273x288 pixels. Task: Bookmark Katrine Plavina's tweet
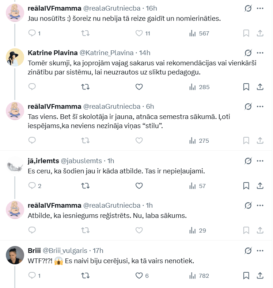[x=246, y=87]
